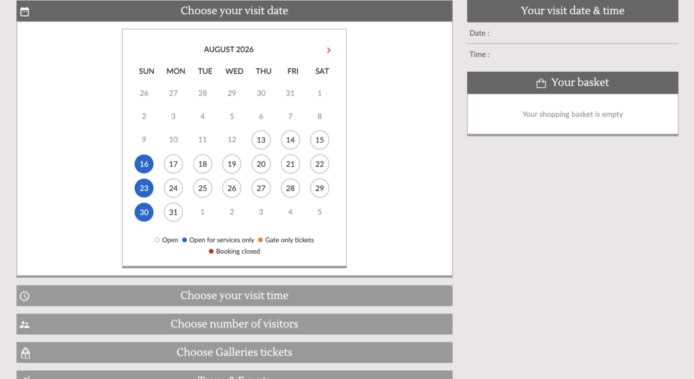The height and width of the screenshot is (379, 694).
Task: Open the Choose Galleries tickets section
Action: [234, 353]
